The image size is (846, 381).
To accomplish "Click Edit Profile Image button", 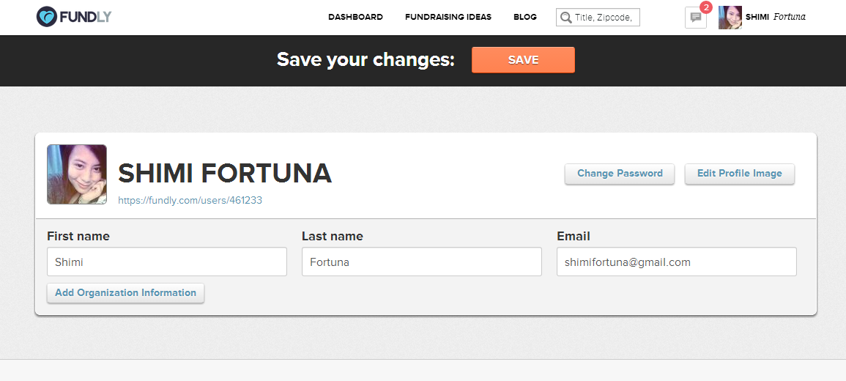I will (x=740, y=174).
